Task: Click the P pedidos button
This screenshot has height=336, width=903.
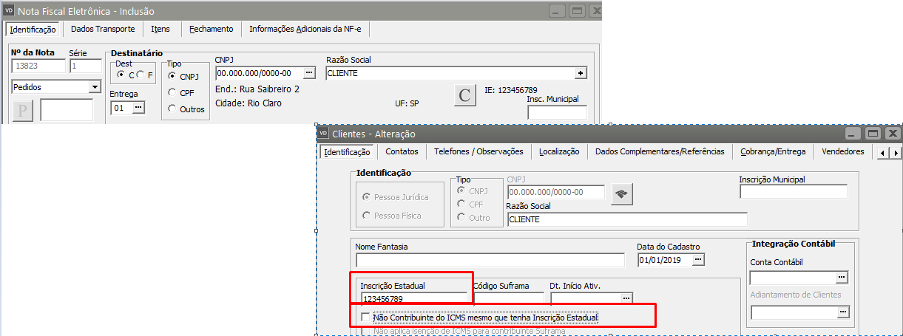Action: tap(23, 110)
